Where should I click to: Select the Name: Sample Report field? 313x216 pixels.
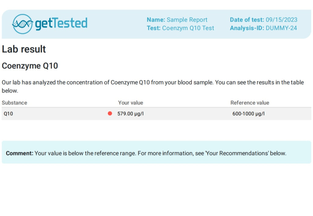pyautogui.click(x=177, y=20)
